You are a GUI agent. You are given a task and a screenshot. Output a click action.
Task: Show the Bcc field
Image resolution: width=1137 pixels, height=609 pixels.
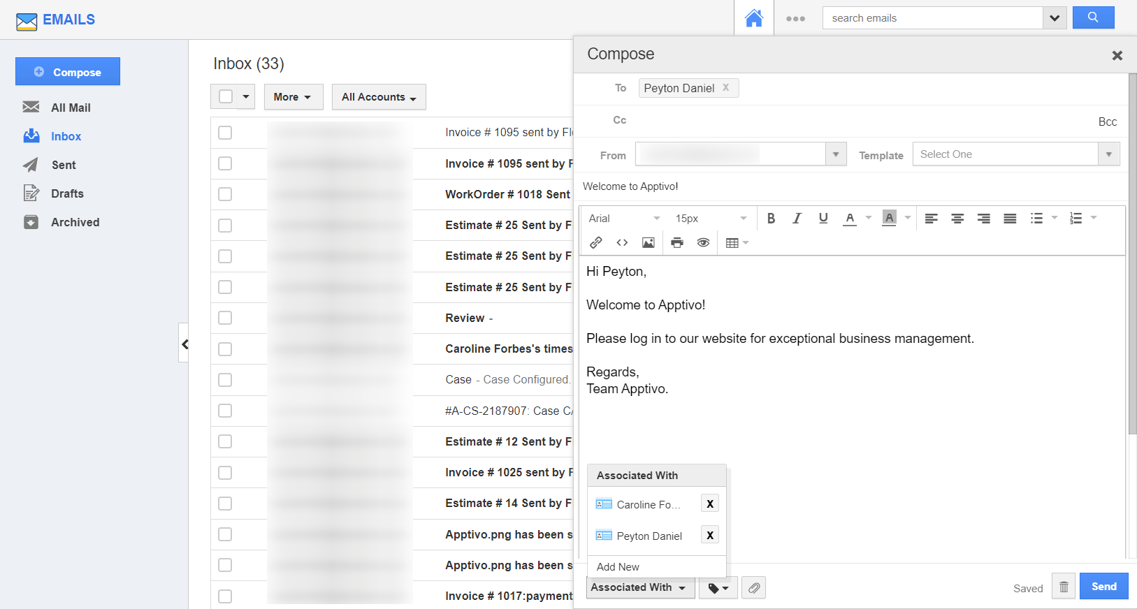tap(1107, 122)
